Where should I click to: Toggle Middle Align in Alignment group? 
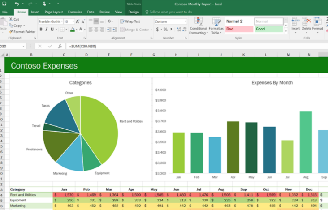(96, 21)
